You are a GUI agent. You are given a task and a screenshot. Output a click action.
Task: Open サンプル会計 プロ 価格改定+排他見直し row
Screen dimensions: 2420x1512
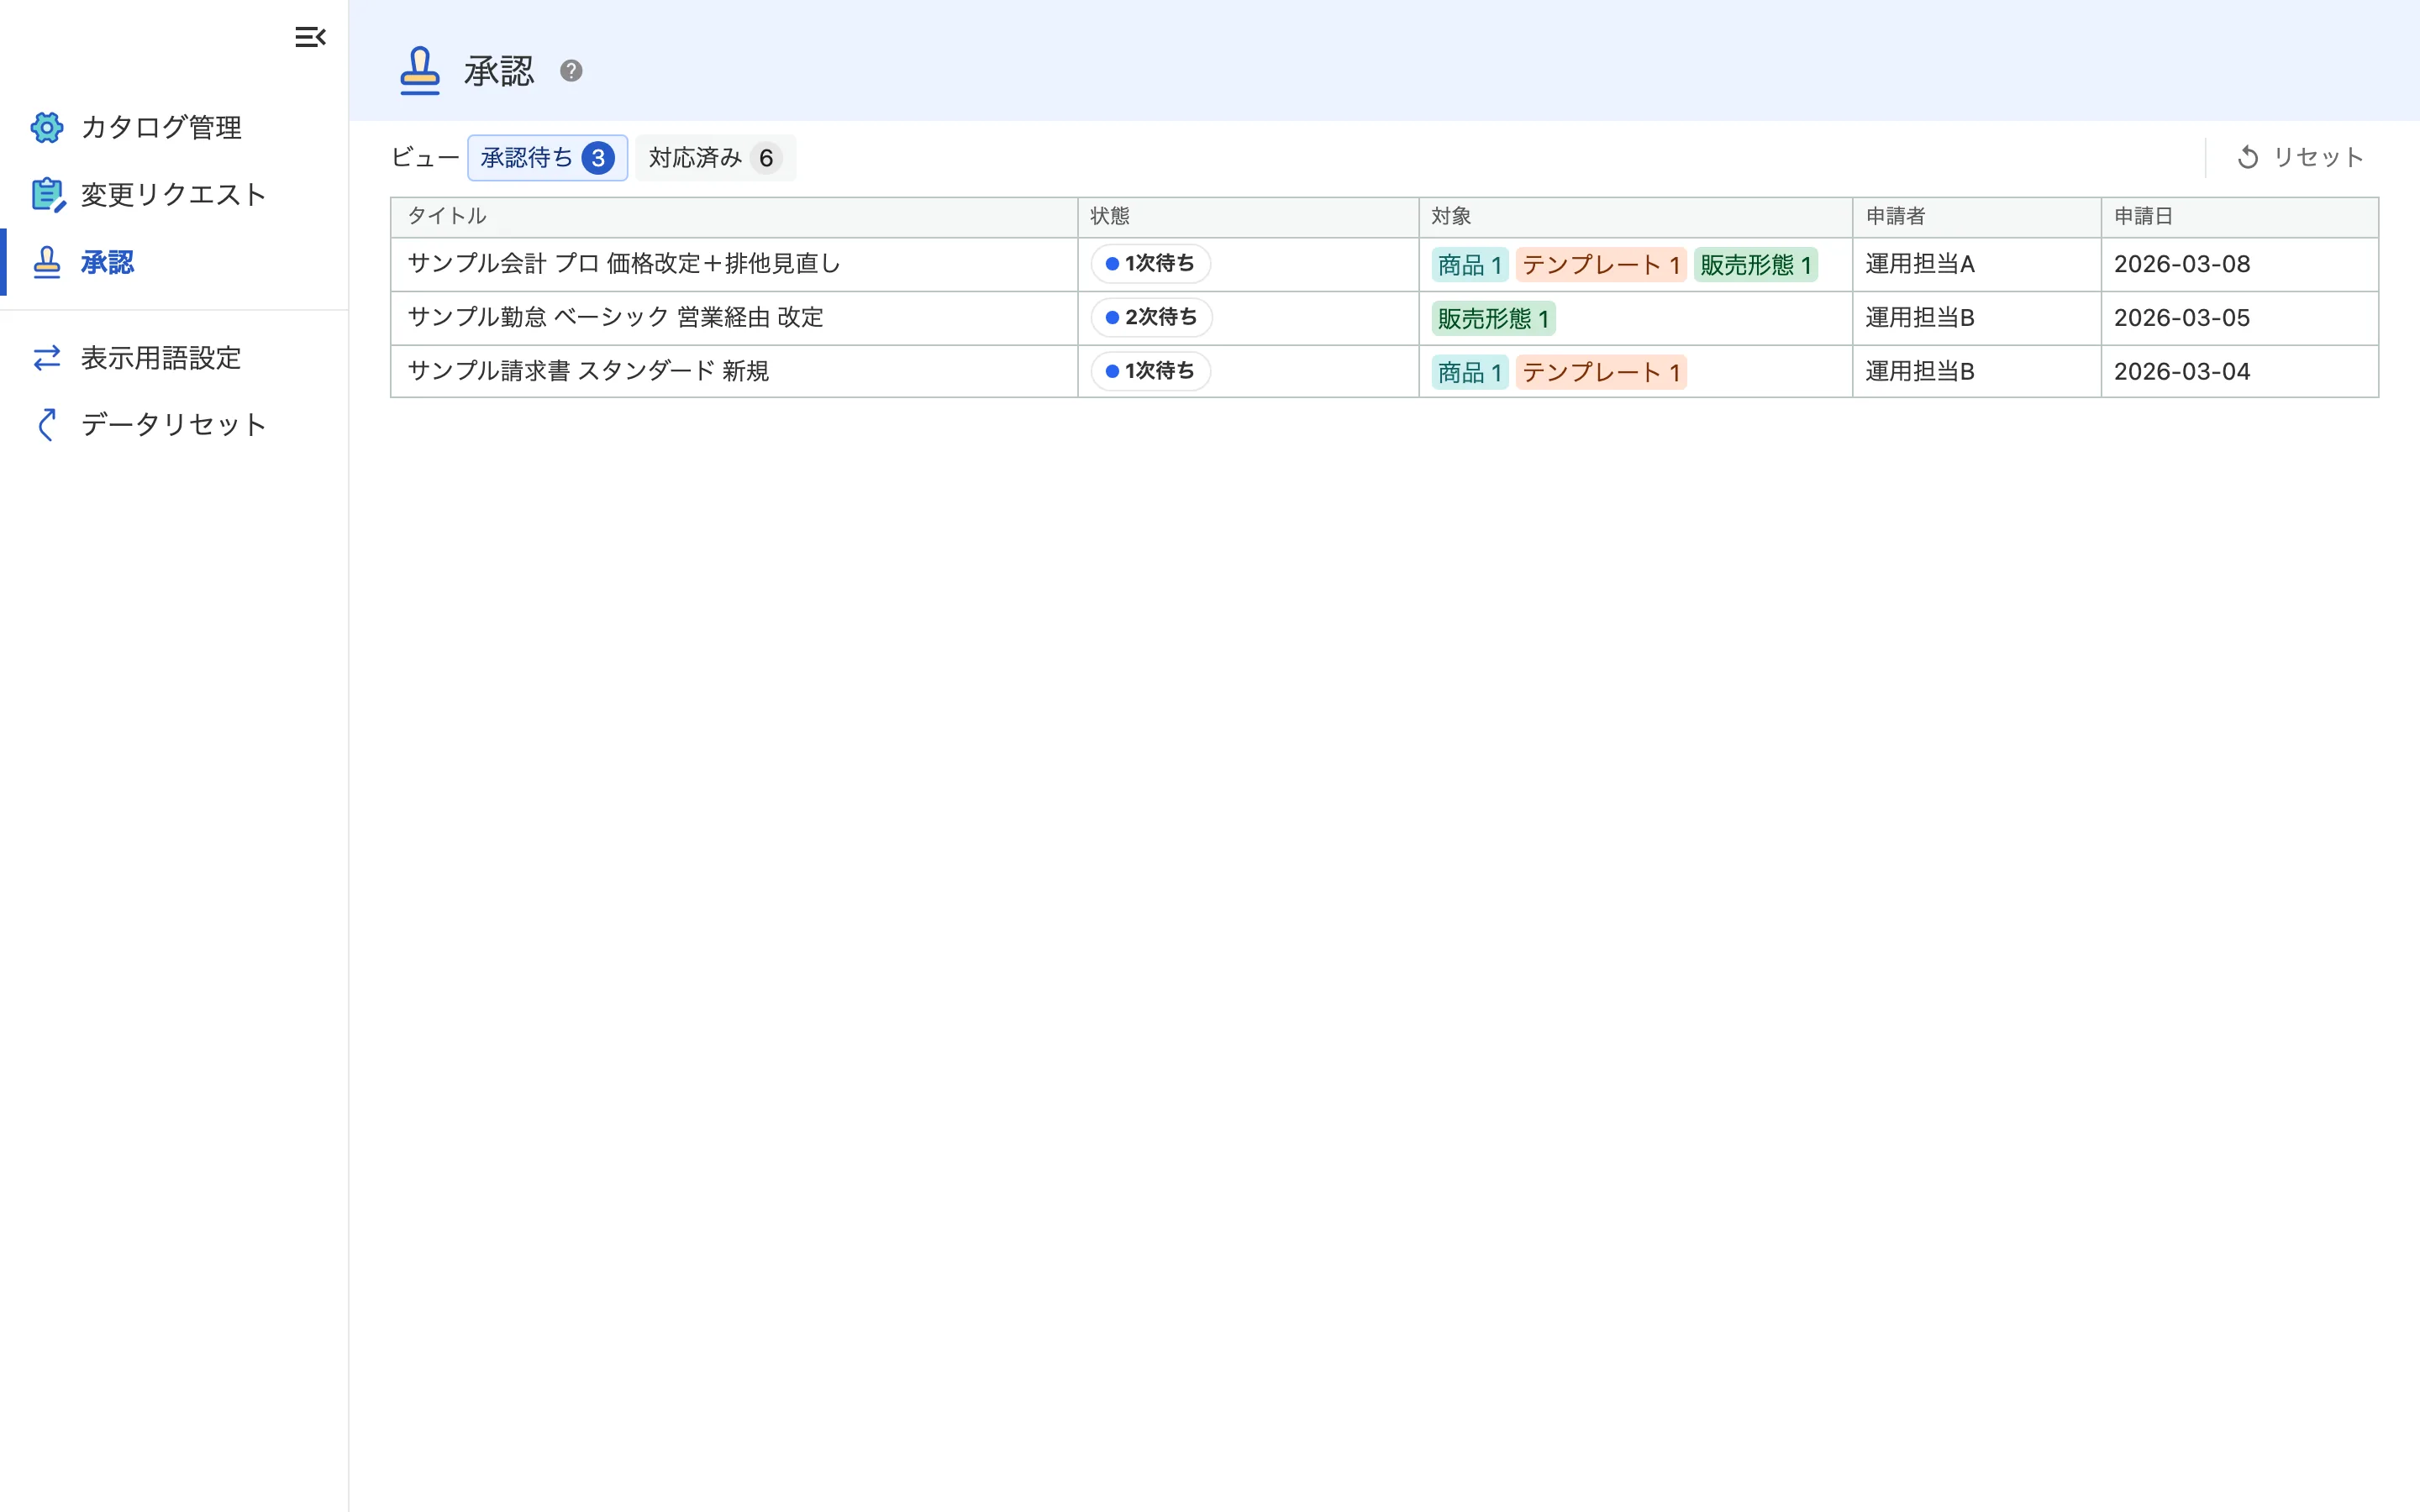click(1384, 264)
